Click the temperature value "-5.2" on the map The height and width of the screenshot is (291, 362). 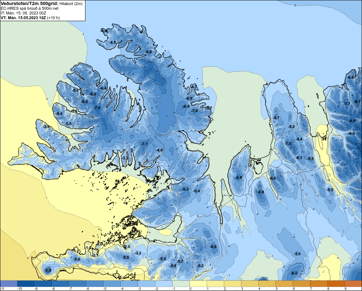292,127
